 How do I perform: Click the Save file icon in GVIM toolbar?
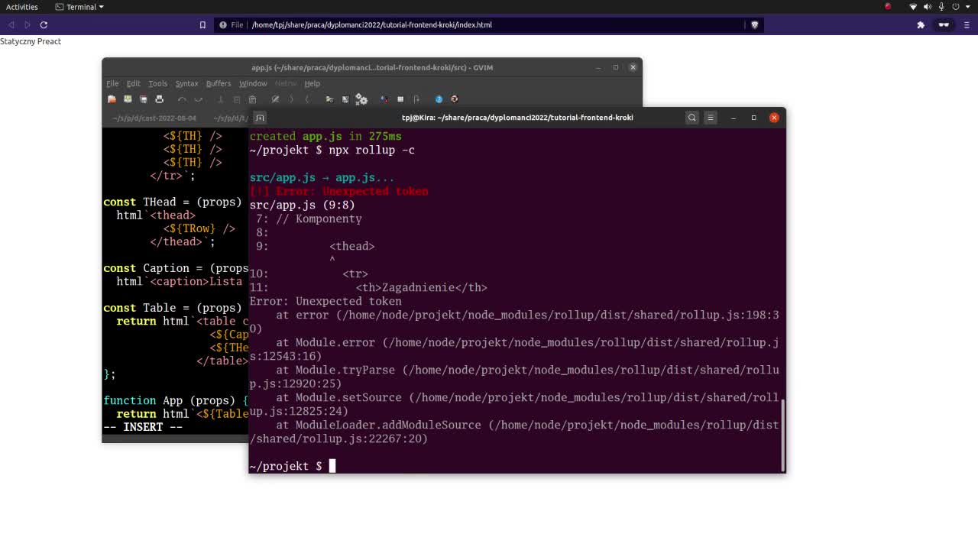[x=128, y=99]
